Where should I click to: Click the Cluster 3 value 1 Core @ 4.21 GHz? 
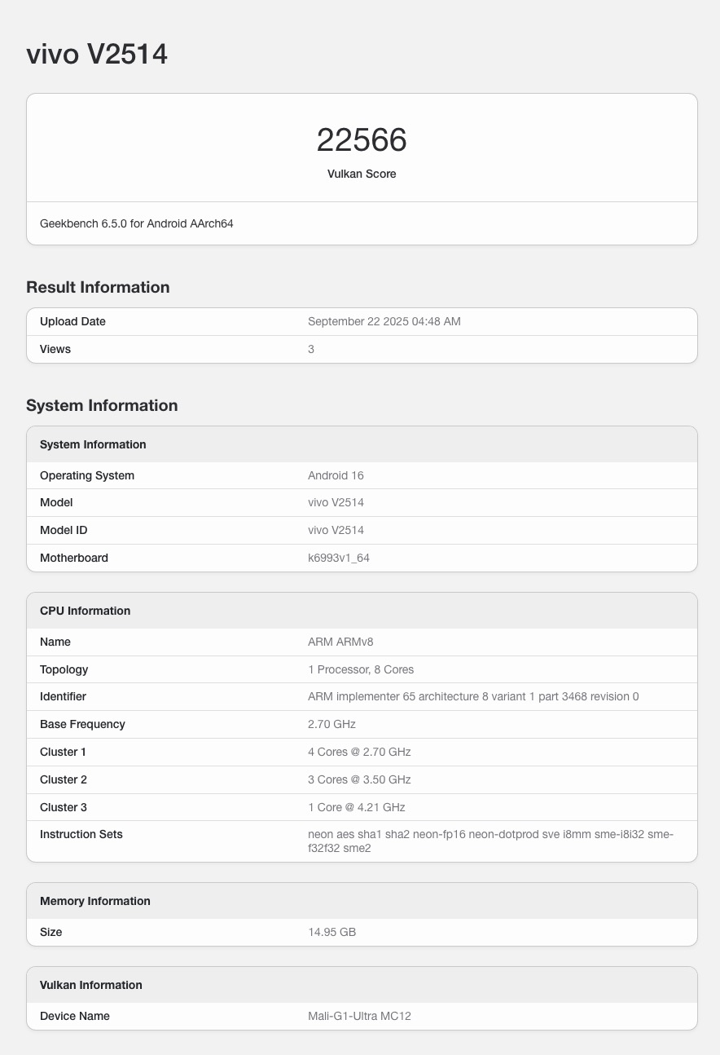pos(356,807)
